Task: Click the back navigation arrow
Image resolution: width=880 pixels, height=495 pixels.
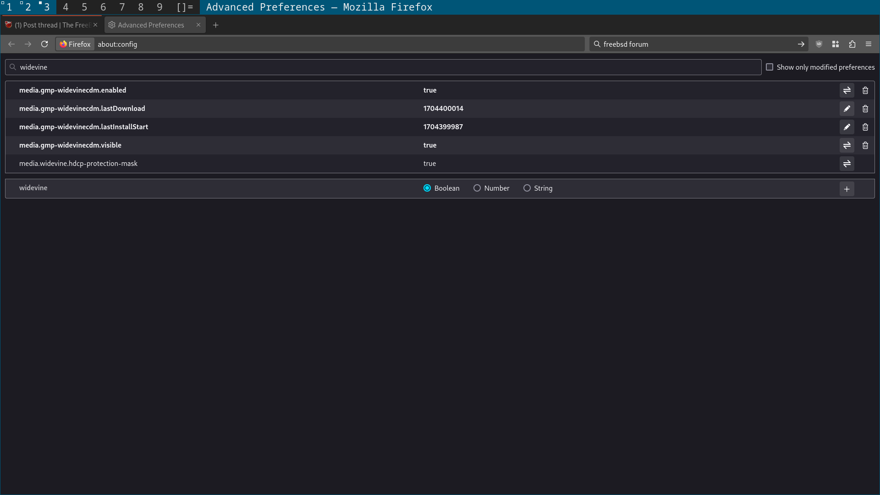Action: coord(11,44)
